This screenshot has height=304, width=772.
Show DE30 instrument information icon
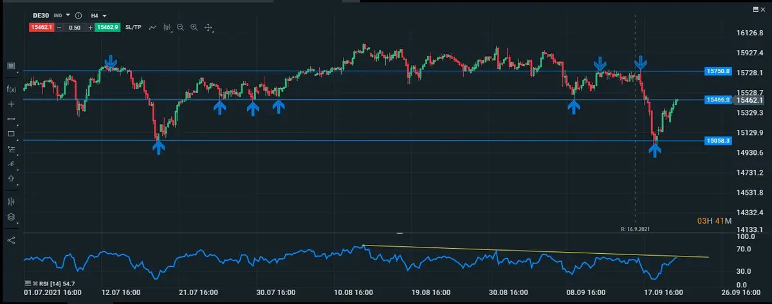pos(78,15)
